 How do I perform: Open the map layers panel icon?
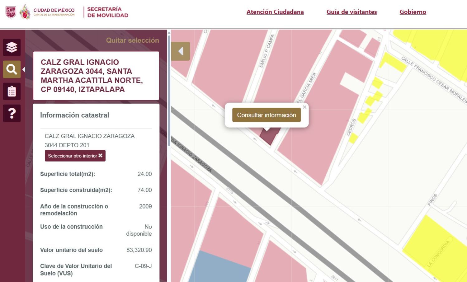pyautogui.click(x=12, y=47)
